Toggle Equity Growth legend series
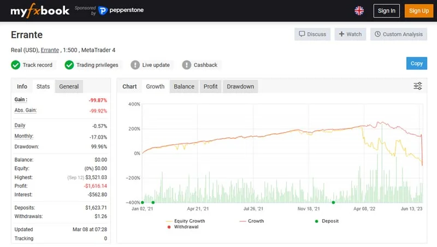This screenshot has height=247, width=437. pos(186,221)
